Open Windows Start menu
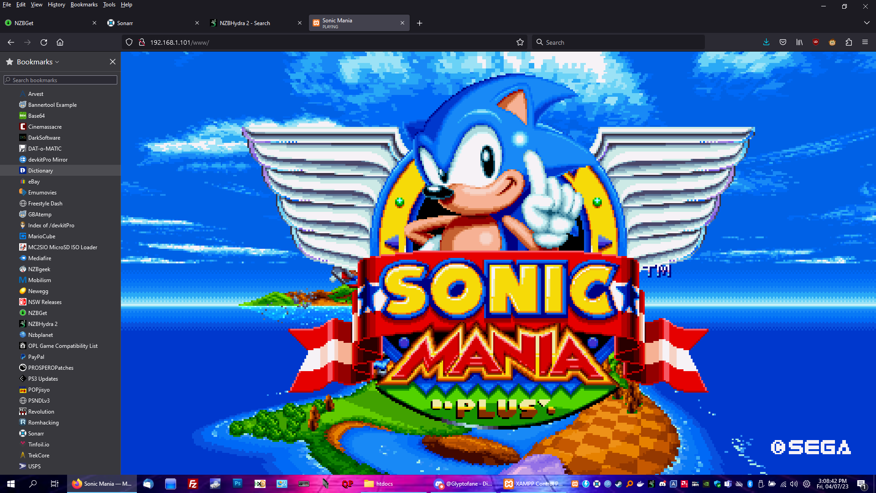The width and height of the screenshot is (876, 493). pos(11,484)
